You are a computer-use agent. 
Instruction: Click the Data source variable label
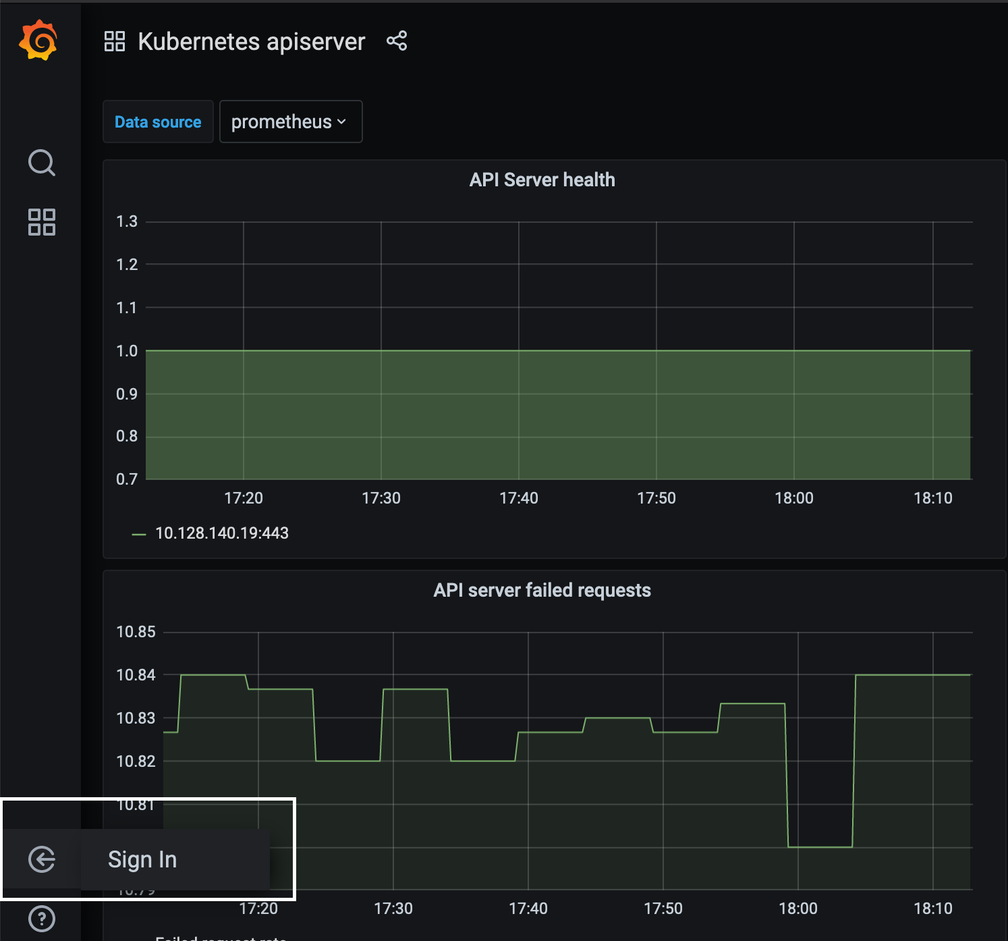click(x=158, y=122)
